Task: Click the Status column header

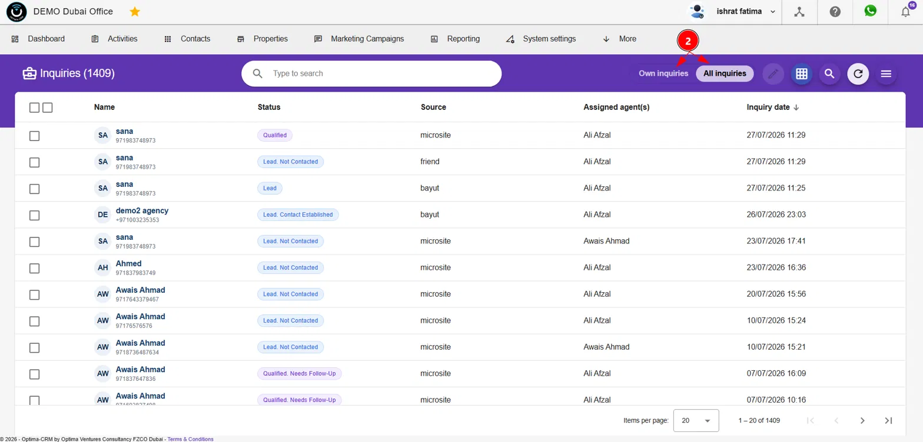Action: [269, 108]
